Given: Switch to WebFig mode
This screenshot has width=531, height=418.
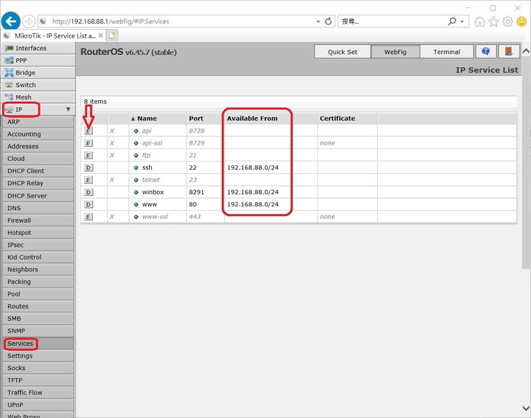Looking at the screenshot, I should tap(395, 52).
